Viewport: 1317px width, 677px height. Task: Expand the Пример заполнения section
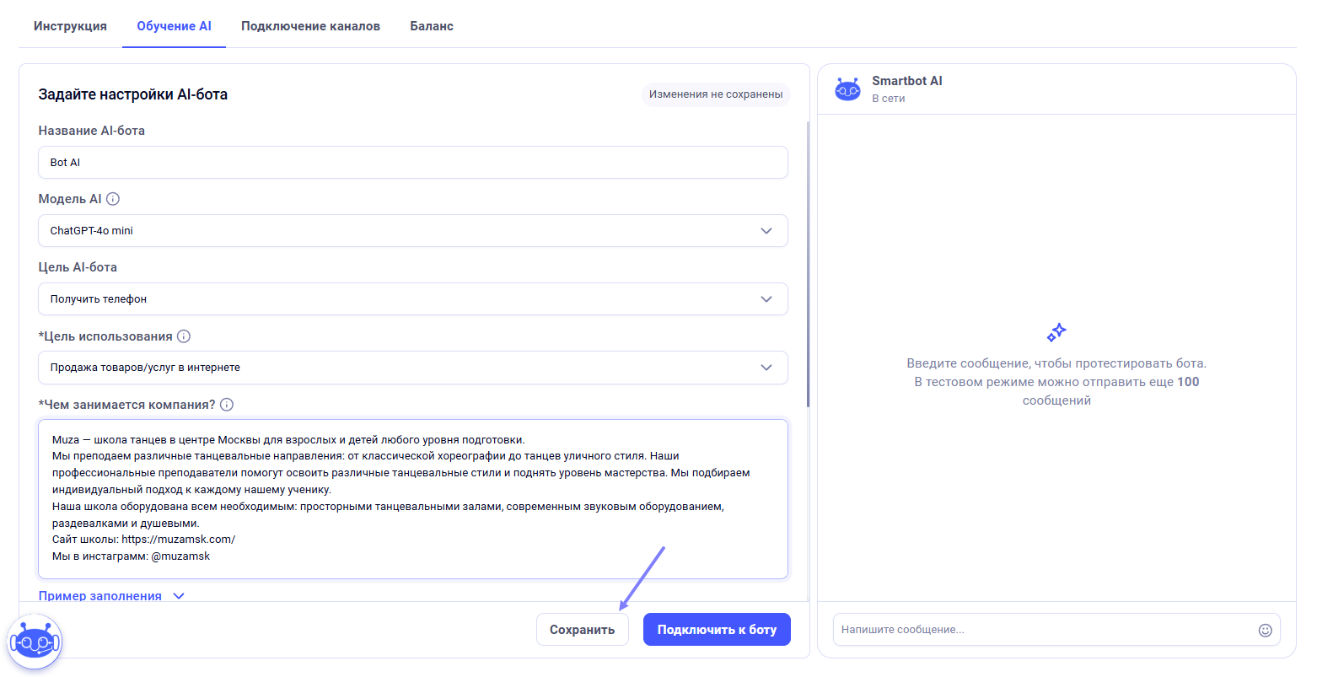click(x=110, y=595)
